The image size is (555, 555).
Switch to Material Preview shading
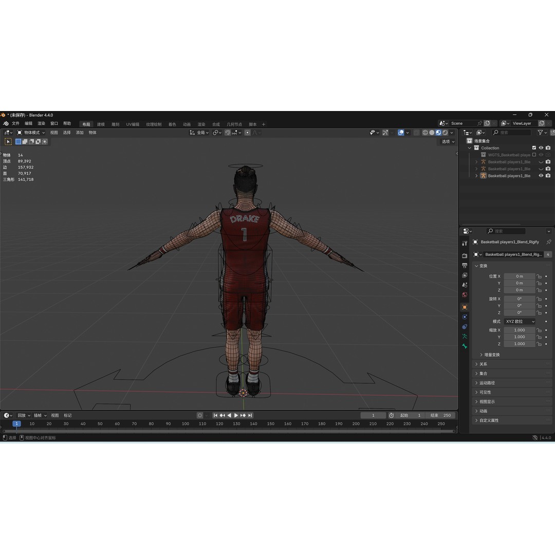pos(438,133)
